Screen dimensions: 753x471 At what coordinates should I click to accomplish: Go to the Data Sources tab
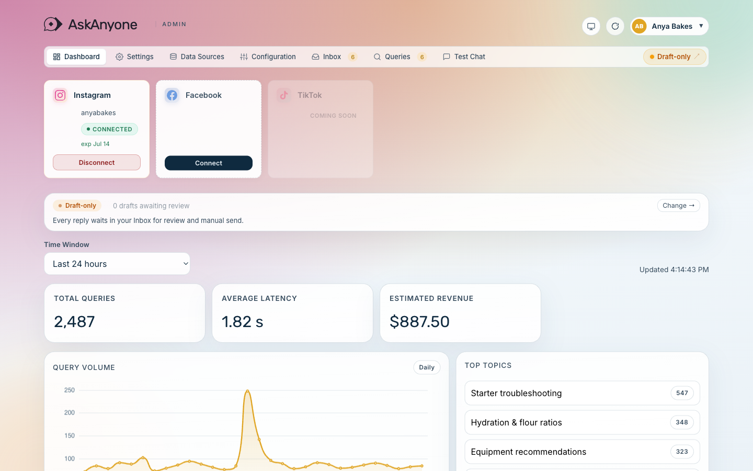click(x=197, y=57)
